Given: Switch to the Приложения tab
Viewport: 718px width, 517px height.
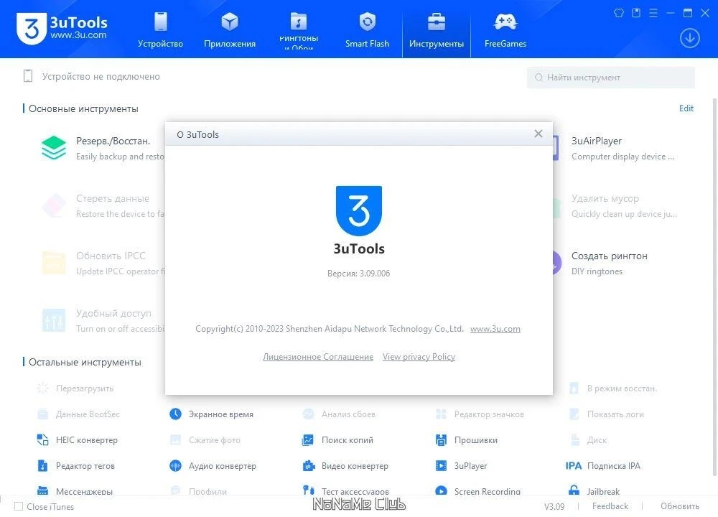Looking at the screenshot, I should pyautogui.click(x=230, y=29).
